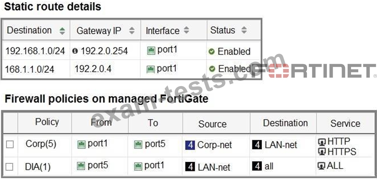Click the ALL service icon in DIA policy

[x=322, y=166]
